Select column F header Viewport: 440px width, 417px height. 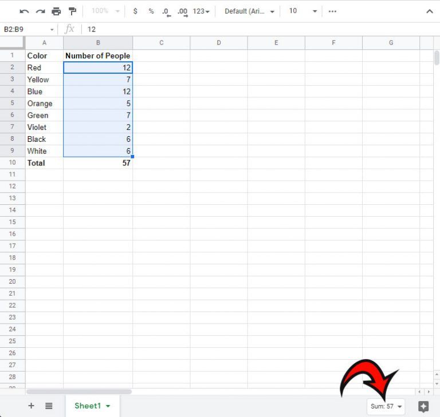(333, 43)
